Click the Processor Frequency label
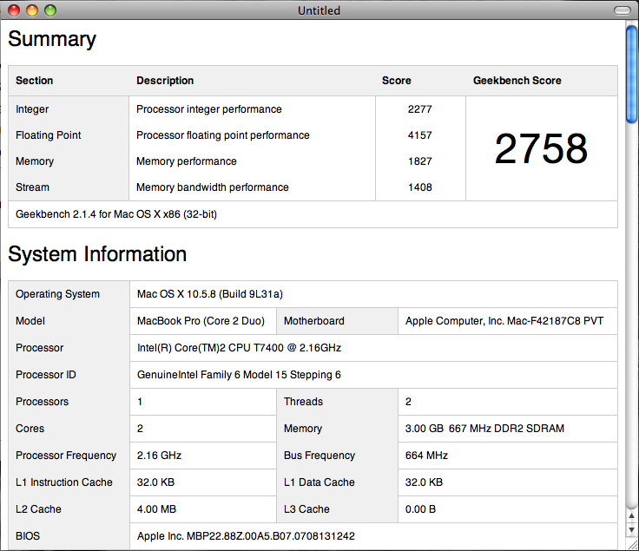Image resolution: width=639 pixels, height=551 pixels. pyautogui.click(x=66, y=456)
